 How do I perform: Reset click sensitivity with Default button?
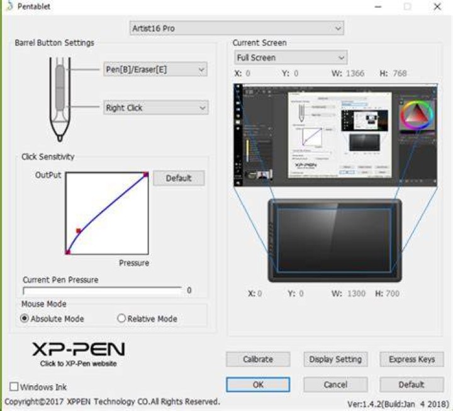(x=179, y=178)
